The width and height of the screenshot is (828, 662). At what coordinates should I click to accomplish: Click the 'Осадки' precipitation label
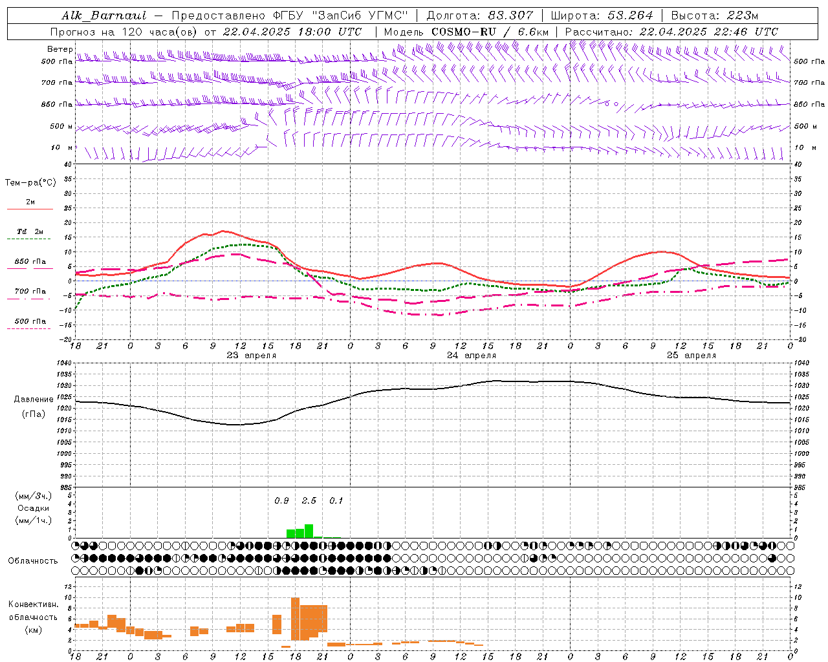click(x=33, y=508)
